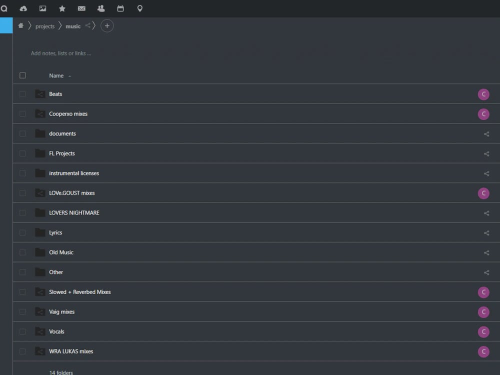Select the Beats folder checkbox

22,94
